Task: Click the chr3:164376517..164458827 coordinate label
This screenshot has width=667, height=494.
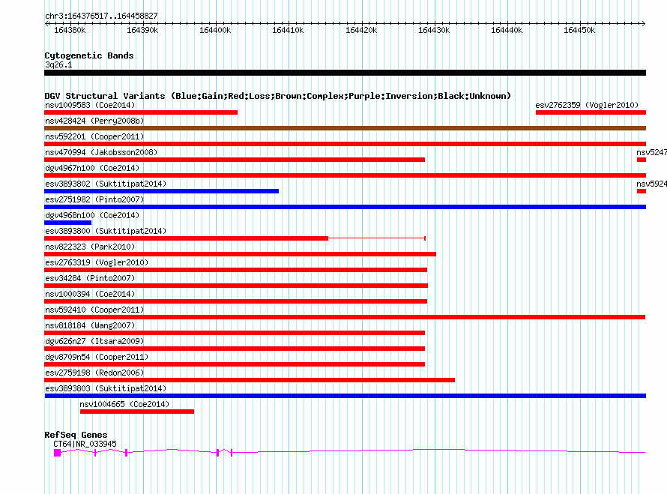Action: 101,16
